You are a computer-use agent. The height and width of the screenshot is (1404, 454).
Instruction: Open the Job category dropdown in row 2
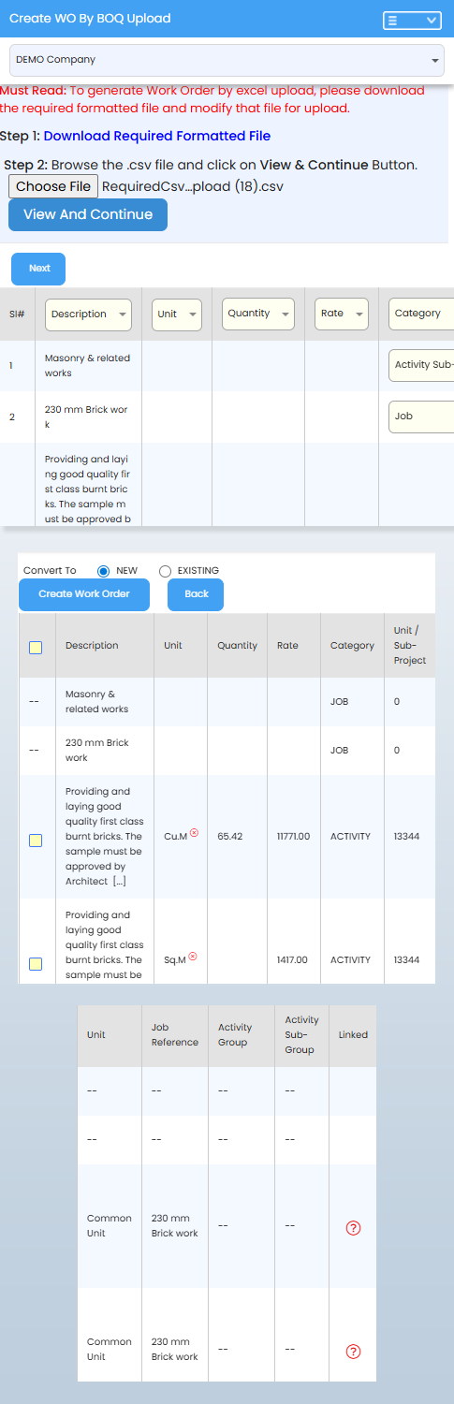(x=421, y=416)
